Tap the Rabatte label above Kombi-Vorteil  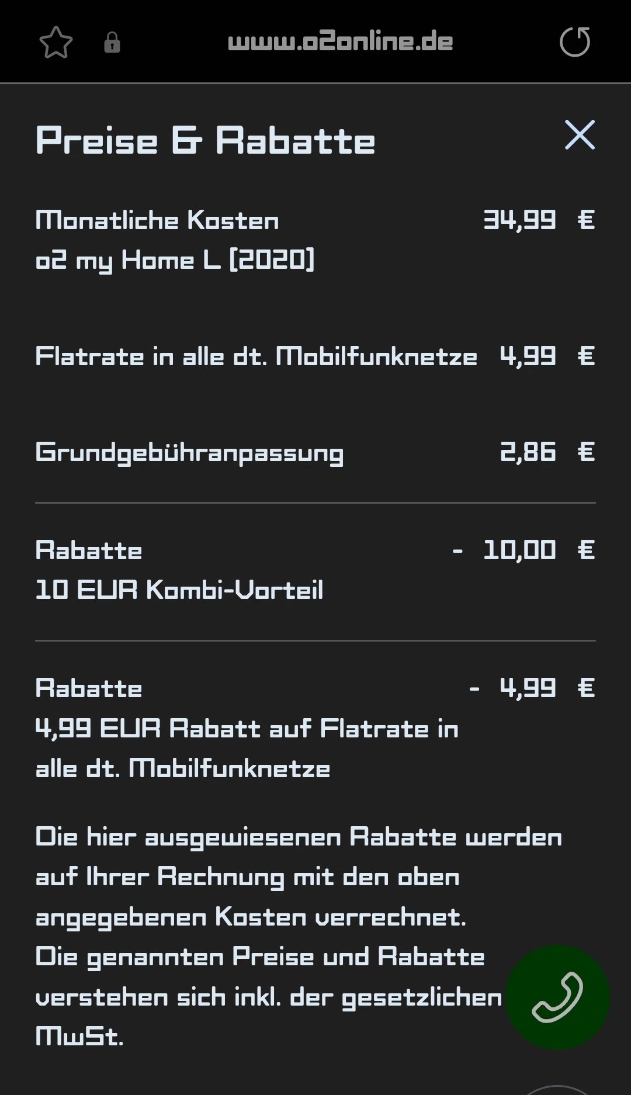point(89,550)
